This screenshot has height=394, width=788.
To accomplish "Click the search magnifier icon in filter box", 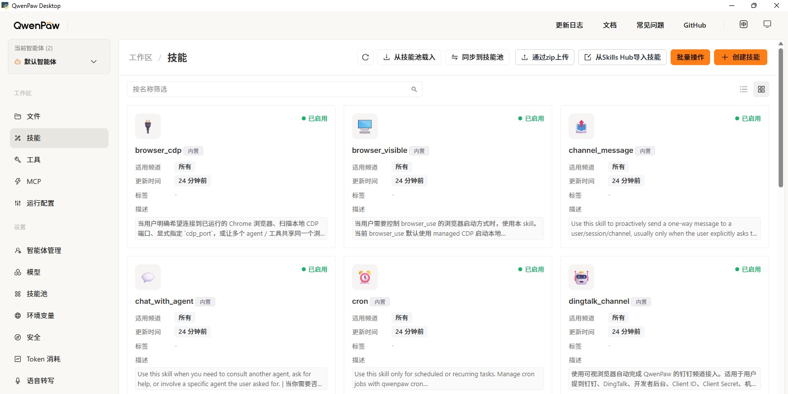I will (x=414, y=89).
